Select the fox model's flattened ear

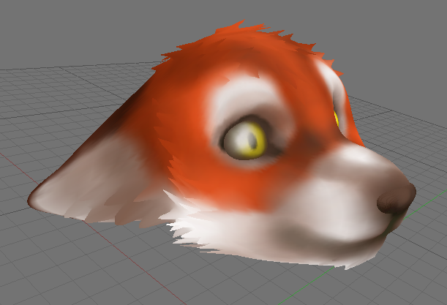tap(97, 174)
